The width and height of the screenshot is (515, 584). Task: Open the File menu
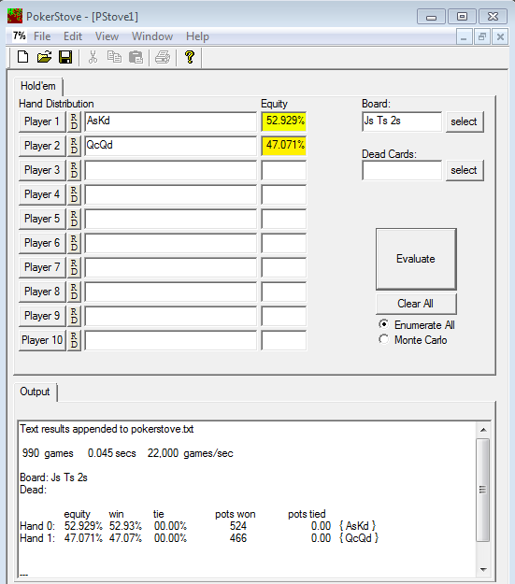coord(42,36)
